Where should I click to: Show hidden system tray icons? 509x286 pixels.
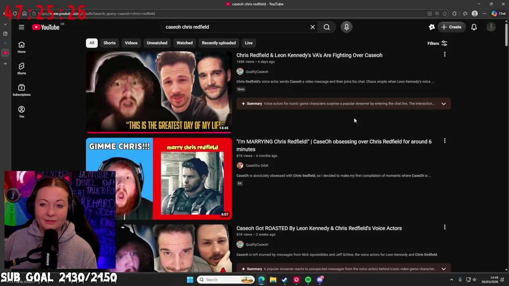(x=451, y=280)
